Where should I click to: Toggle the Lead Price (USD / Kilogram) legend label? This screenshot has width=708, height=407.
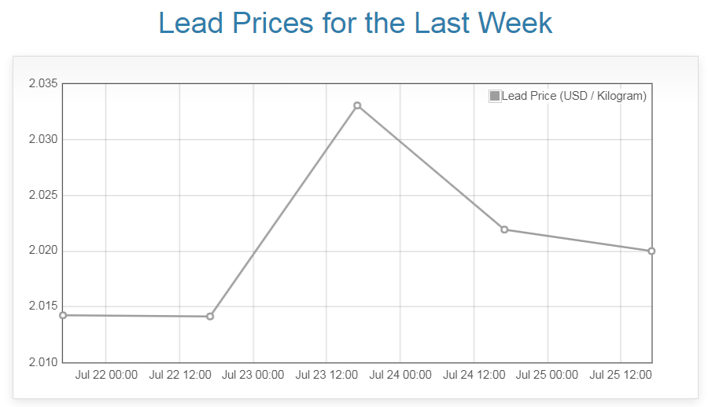coord(573,96)
